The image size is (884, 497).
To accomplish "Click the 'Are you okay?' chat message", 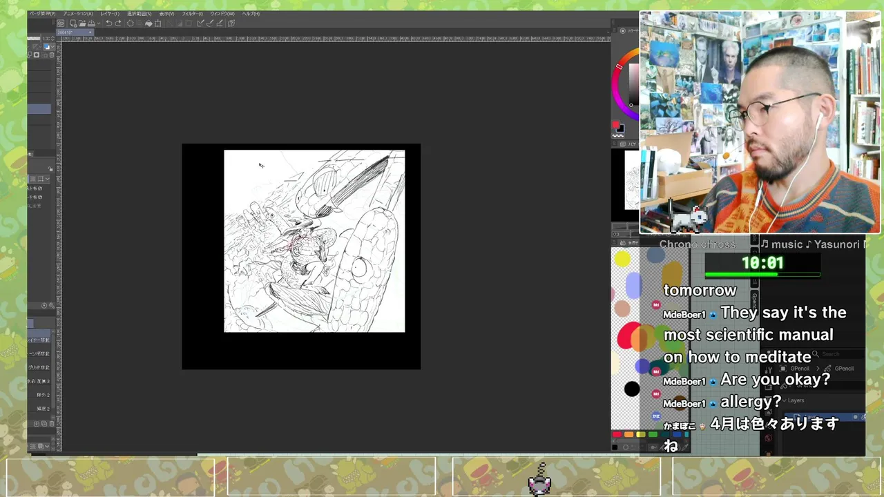I will [x=775, y=380].
